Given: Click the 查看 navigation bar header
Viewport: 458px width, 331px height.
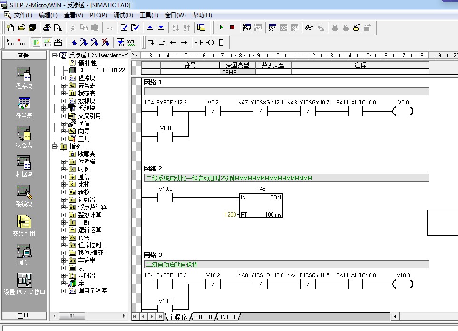Looking at the screenshot, I should point(24,56).
